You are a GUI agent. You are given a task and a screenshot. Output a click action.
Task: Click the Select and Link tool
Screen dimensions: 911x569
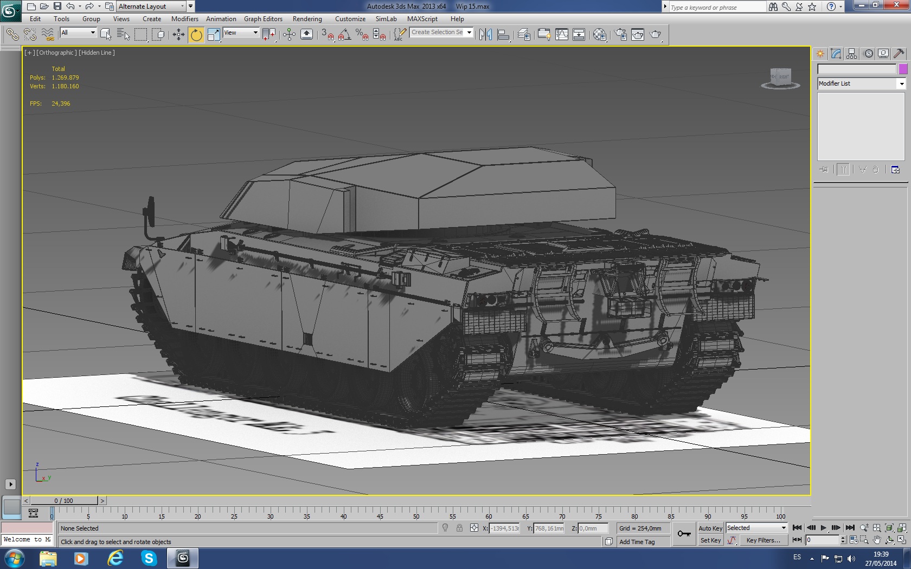(12, 35)
